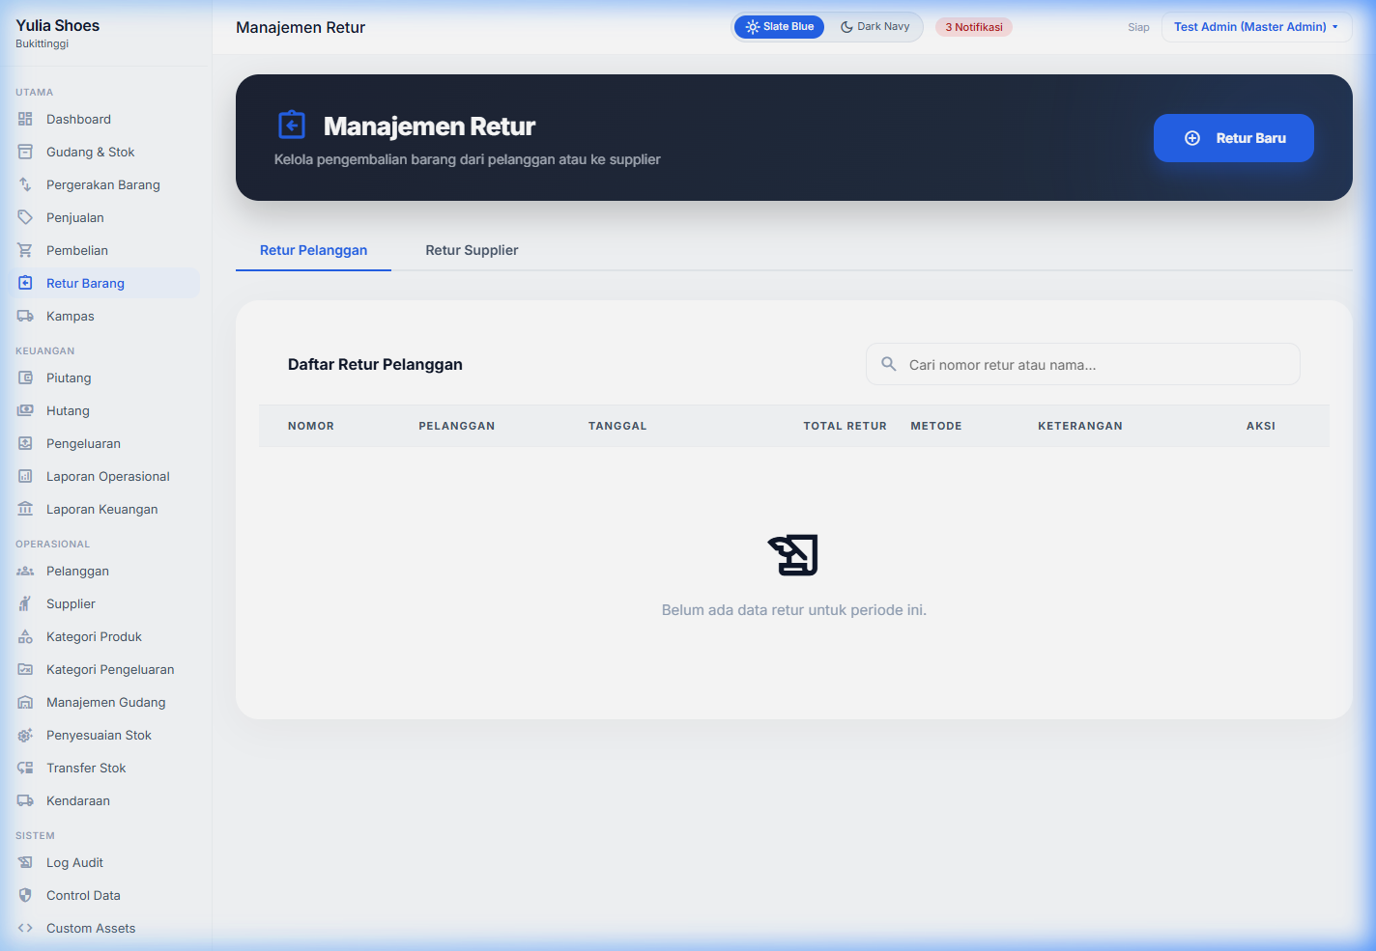Click the Custom Assets sidebar link
This screenshot has height=951, width=1376.
pos(102,928)
